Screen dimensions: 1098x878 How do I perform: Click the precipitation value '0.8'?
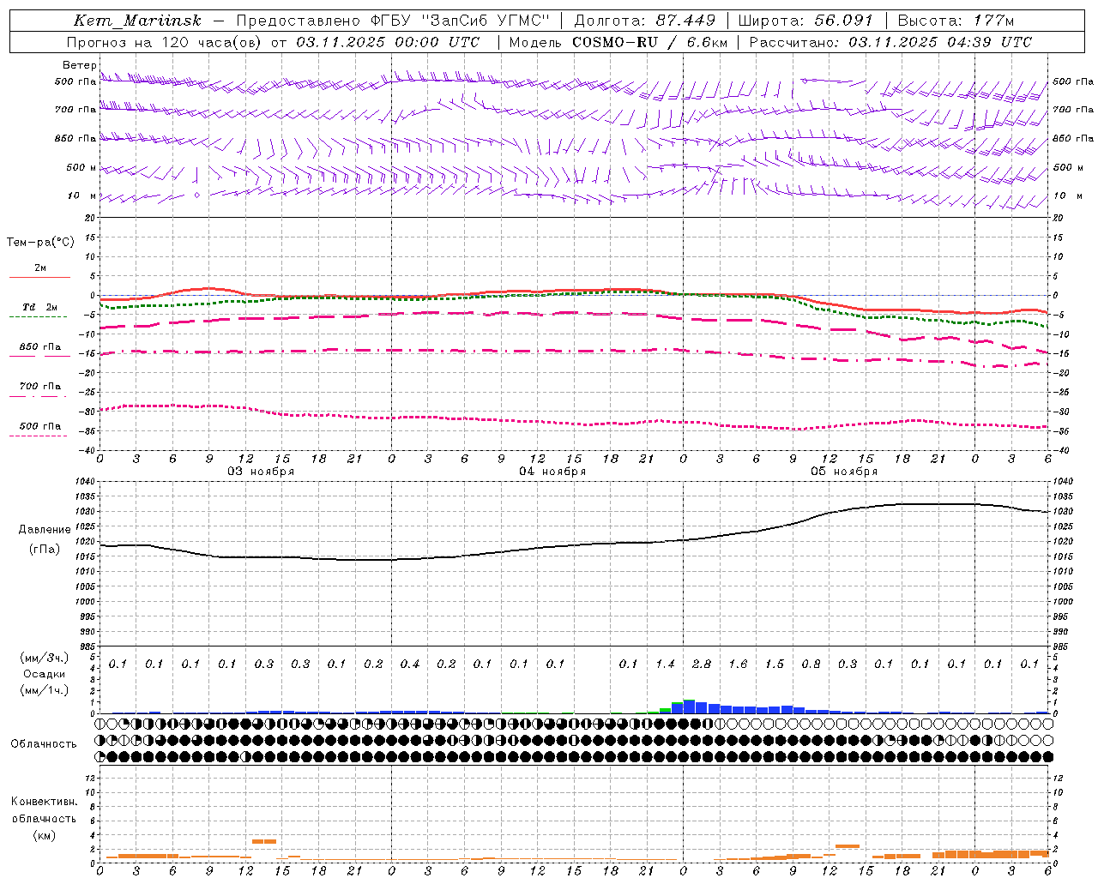[811, 665]
